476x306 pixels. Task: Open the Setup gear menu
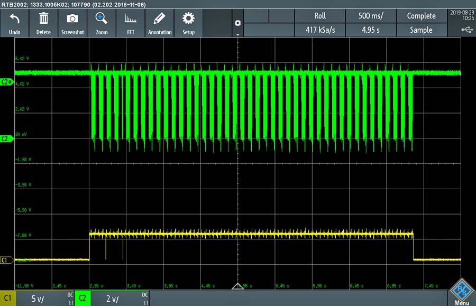tap(188, 18)
